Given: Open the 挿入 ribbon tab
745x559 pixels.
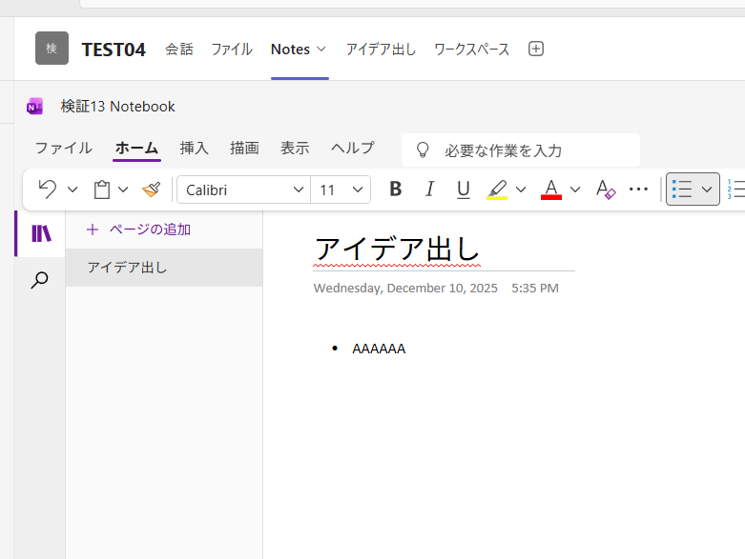Looking at the screenshot, I should pos(195,148).
